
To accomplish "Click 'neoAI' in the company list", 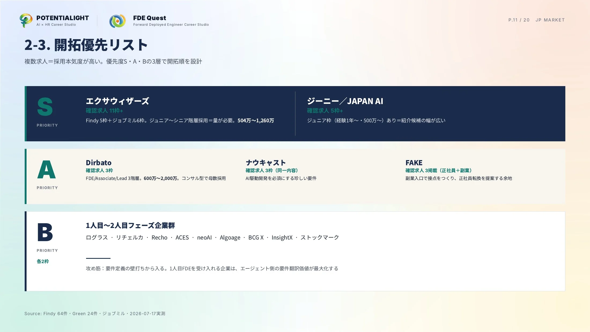I will pos(204,238).
